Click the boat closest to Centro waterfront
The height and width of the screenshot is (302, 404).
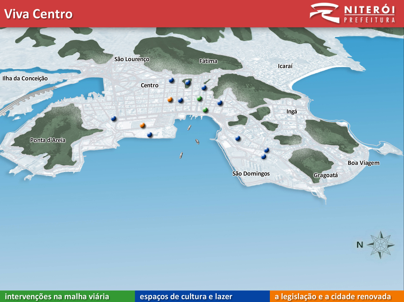[x=189, y=127]
